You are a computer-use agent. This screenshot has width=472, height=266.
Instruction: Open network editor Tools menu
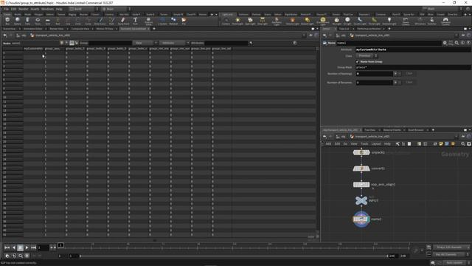pos(364,144)
